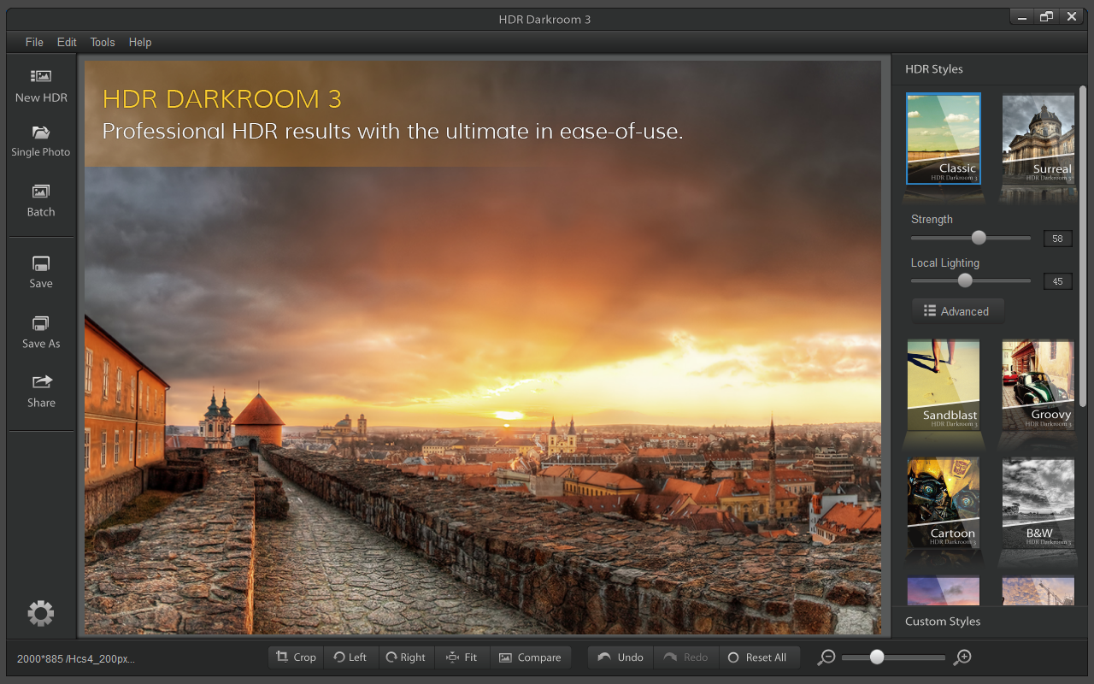The height and width of the screenshot is (684, 1094).
Task: Rotate the image Left
Action: point(350,657)
